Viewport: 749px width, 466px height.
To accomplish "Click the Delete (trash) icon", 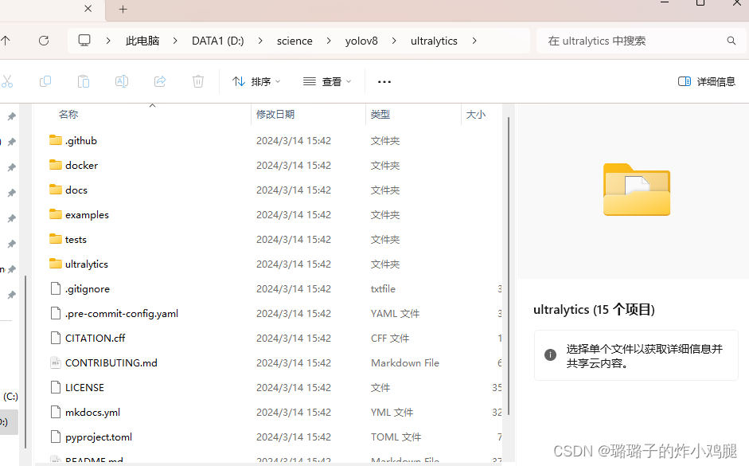I will (x=197, y=81).
